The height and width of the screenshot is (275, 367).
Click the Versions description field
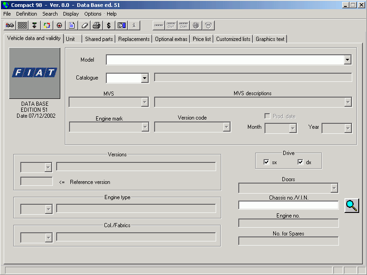136,166
